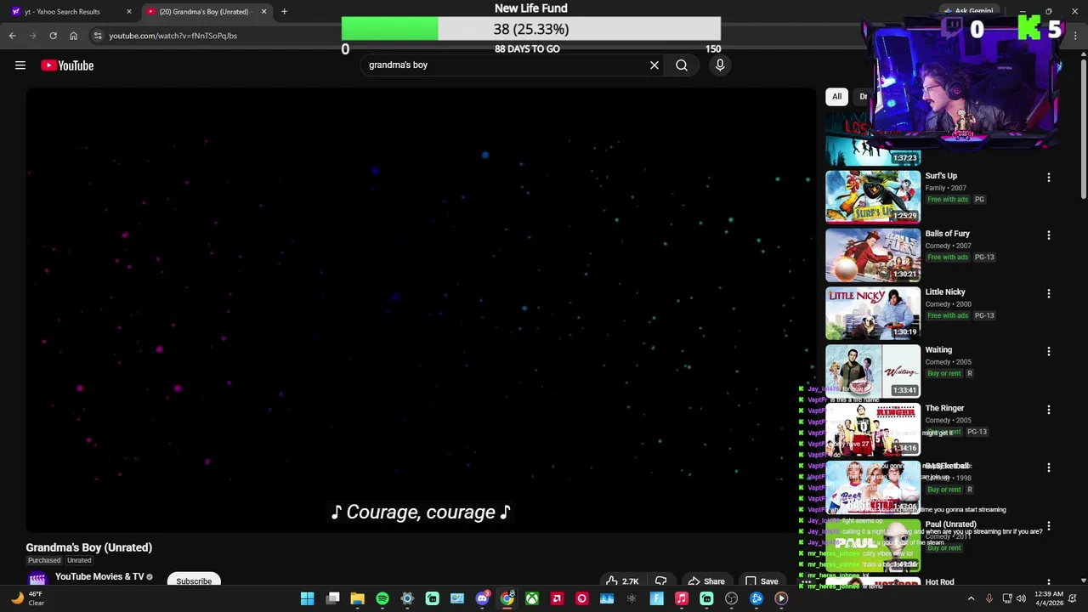Open Little Nicky thumbnail
Viewport: 1088px width, 612px height.
click(873, 313)
